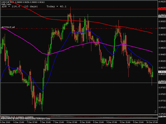The image size is (166, 124).
Task: Click the '9 Dec 23:00' time label
Action: tap(138, 122)
